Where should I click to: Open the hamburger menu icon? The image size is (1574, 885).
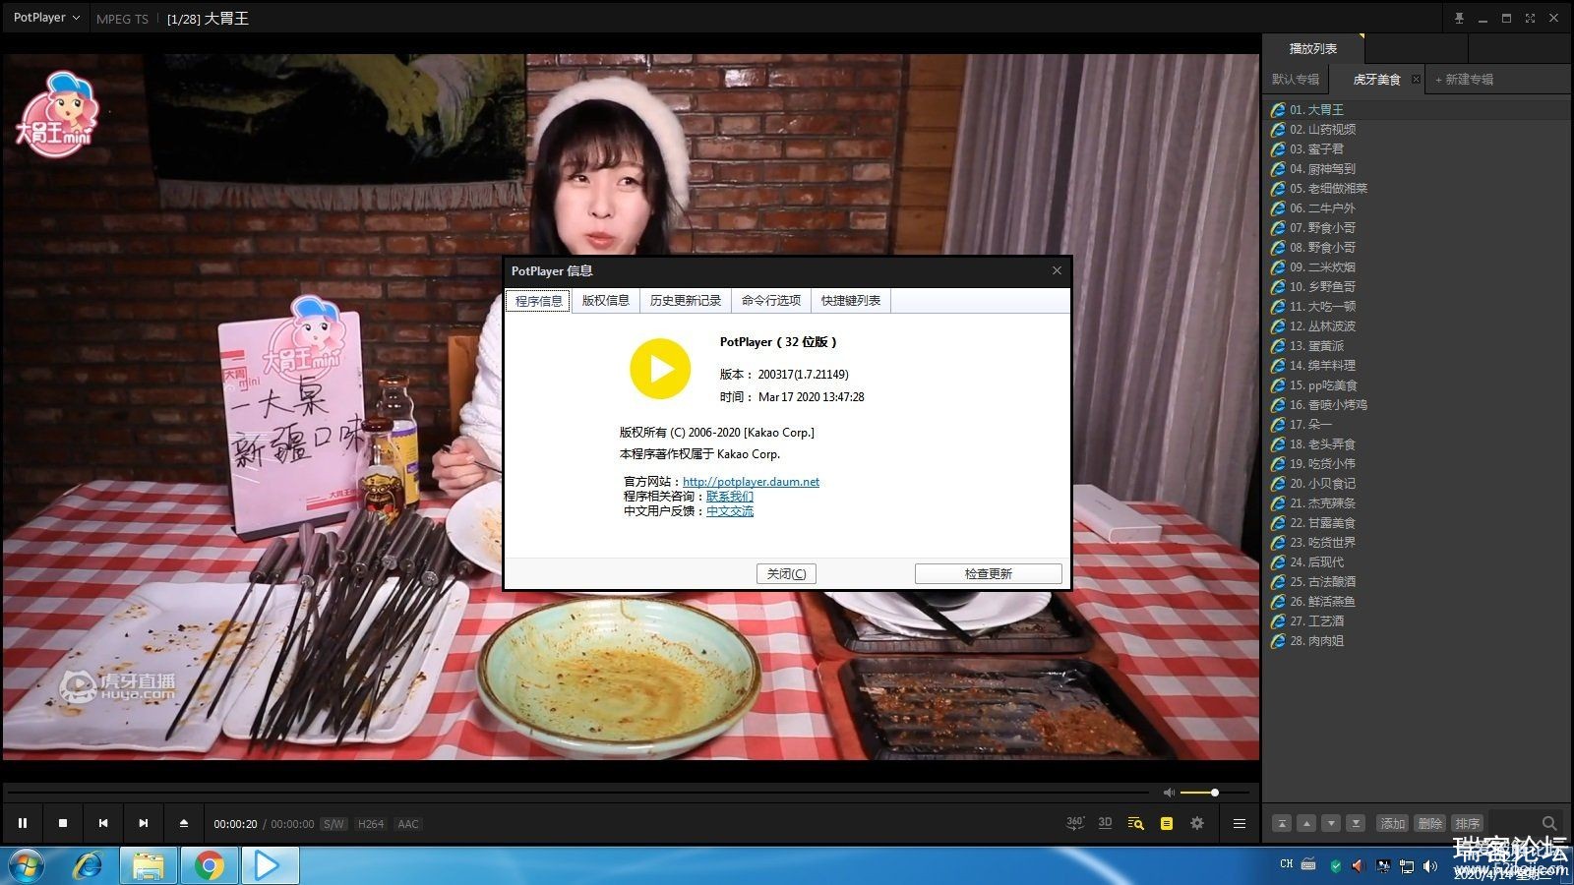pyautogui.click(x=1240, y=823)
